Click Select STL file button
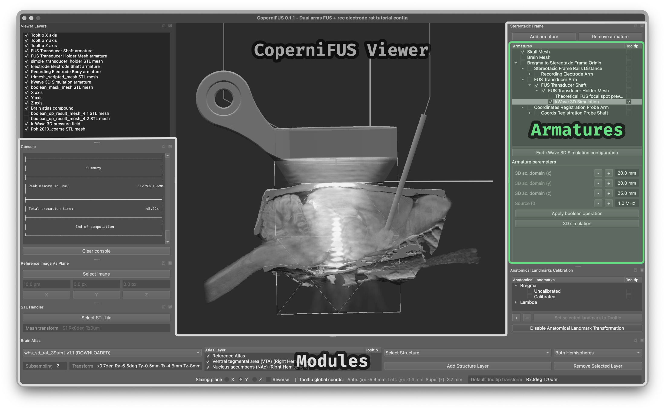 point(96,318)
